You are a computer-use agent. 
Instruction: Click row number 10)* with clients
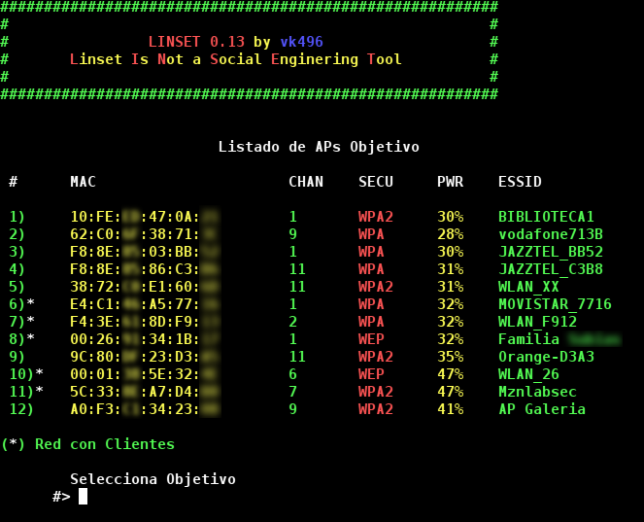26,374
